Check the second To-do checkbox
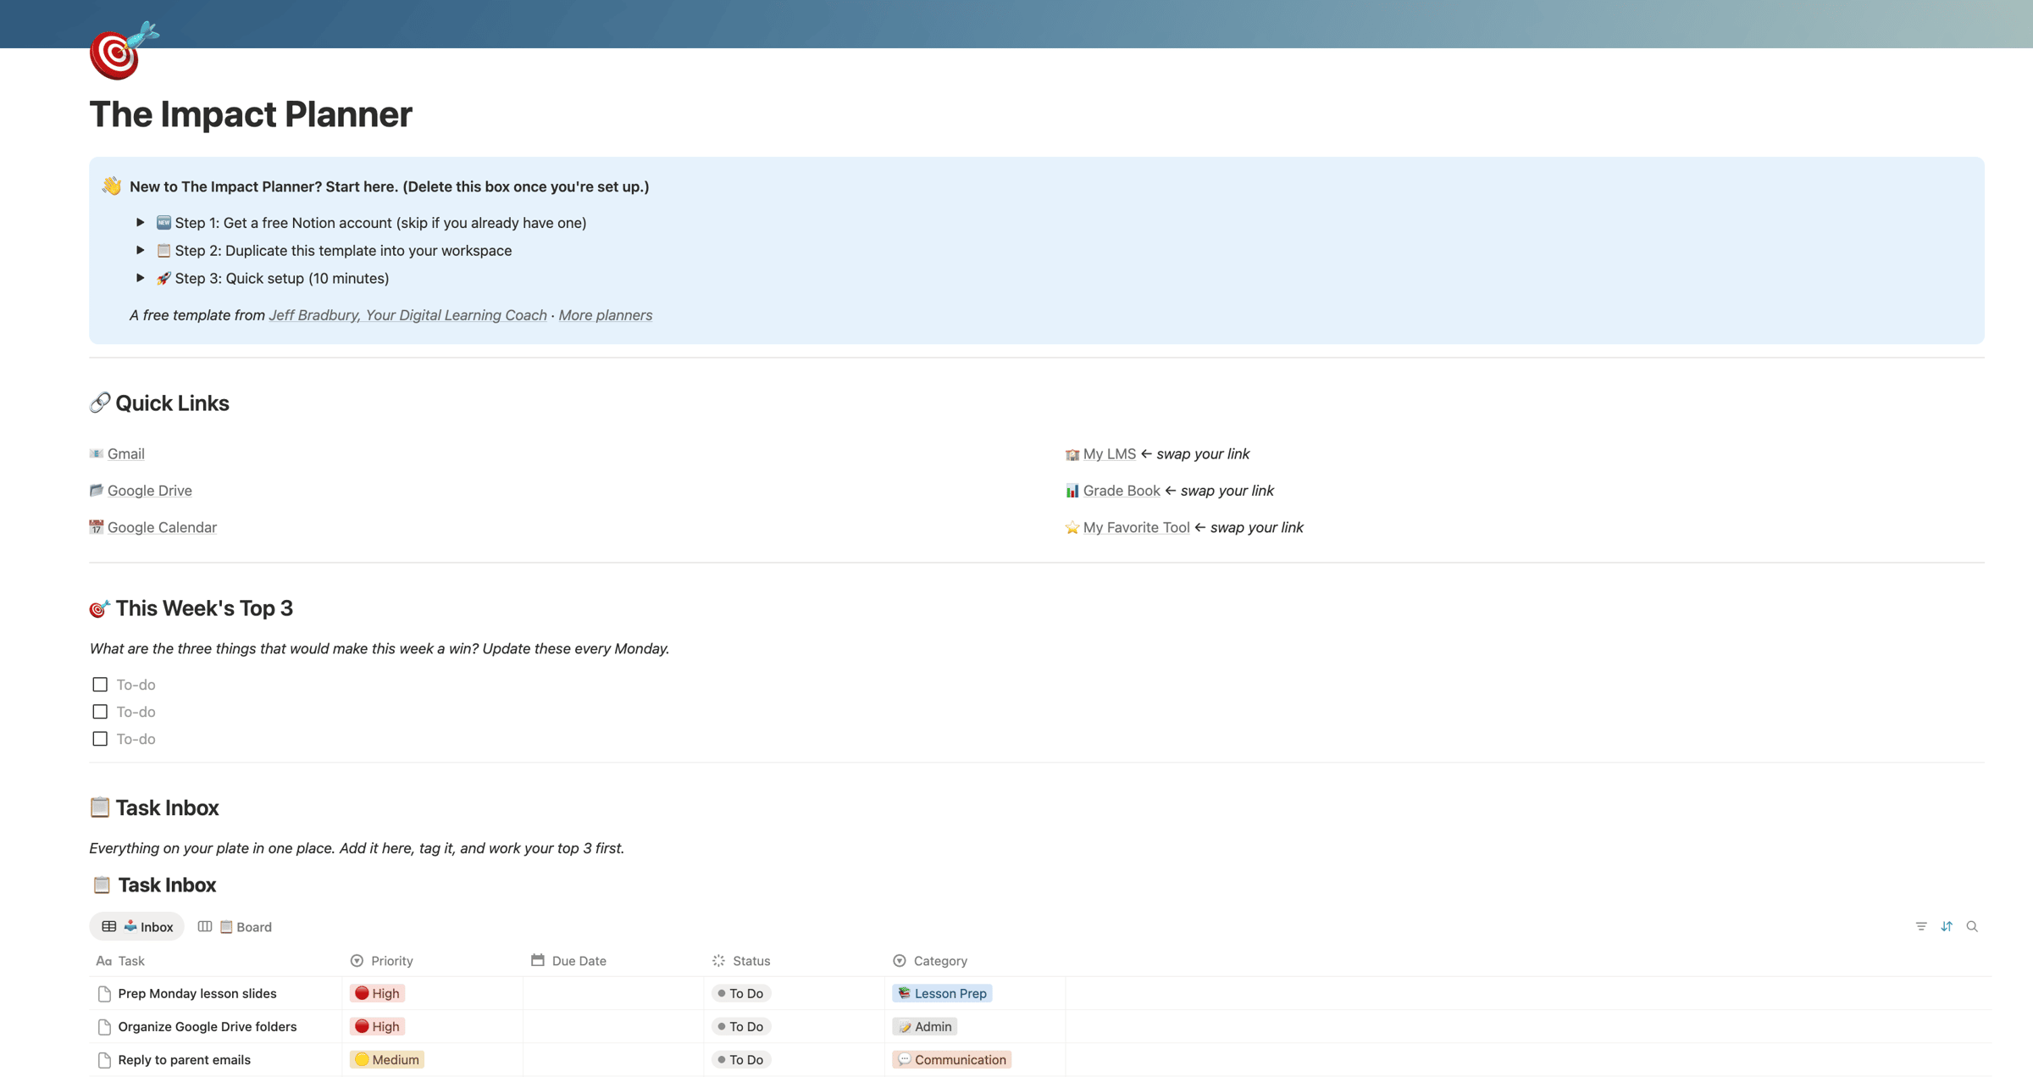Image resolution: width=2033 pixels, height=1077 pixels. point(100,712)
